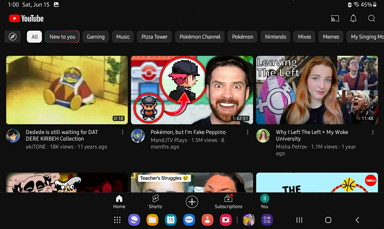The image size is (384, 229).
Task: Open the app drawer grid
Action: point(117,220)
